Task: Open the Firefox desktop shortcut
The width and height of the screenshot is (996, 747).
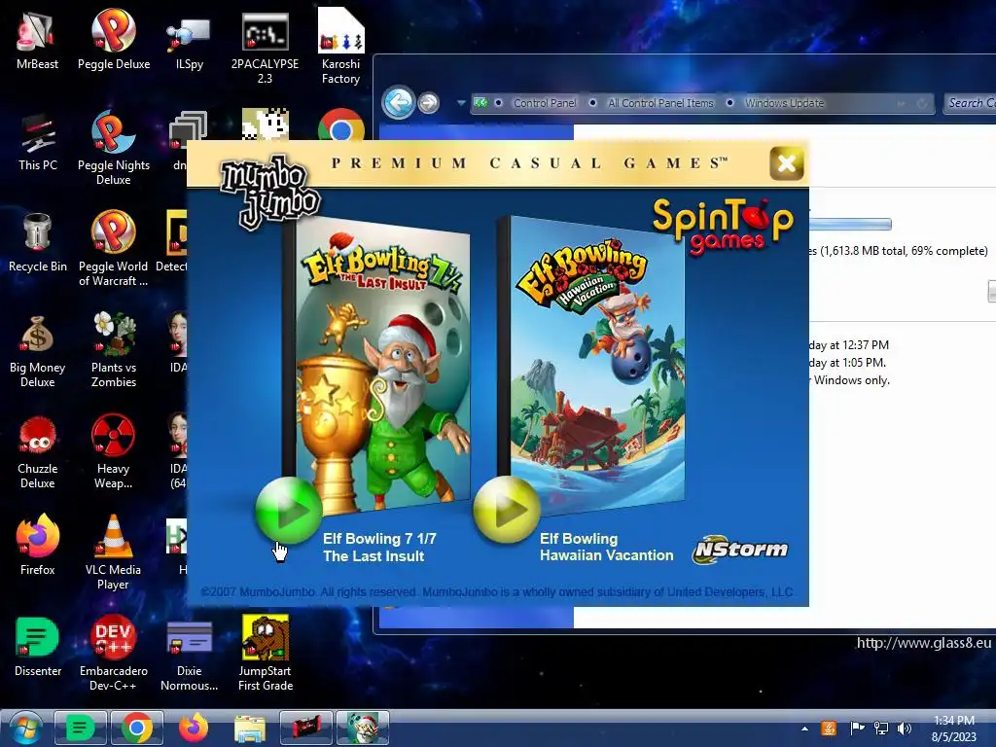Action: (x=38, y=545)
